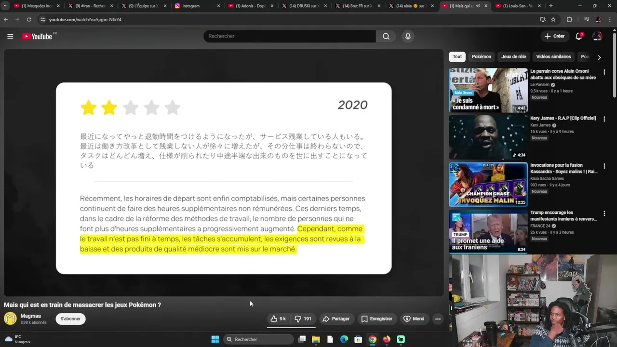Viewport: 617px width, 347px height.
Task: Click the Magmaa channel avatar
Action: pyautogui.click(x=10, y=319)
